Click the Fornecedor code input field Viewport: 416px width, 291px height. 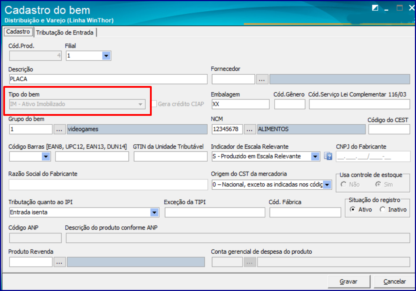tap(233, 79)
